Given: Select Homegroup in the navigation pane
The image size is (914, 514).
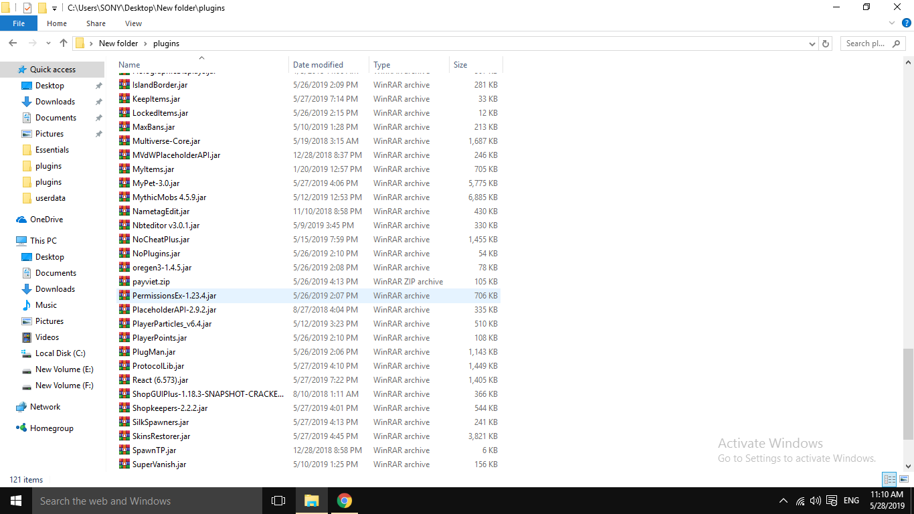Looking at the screenshot, I should [x=52, y=428].
